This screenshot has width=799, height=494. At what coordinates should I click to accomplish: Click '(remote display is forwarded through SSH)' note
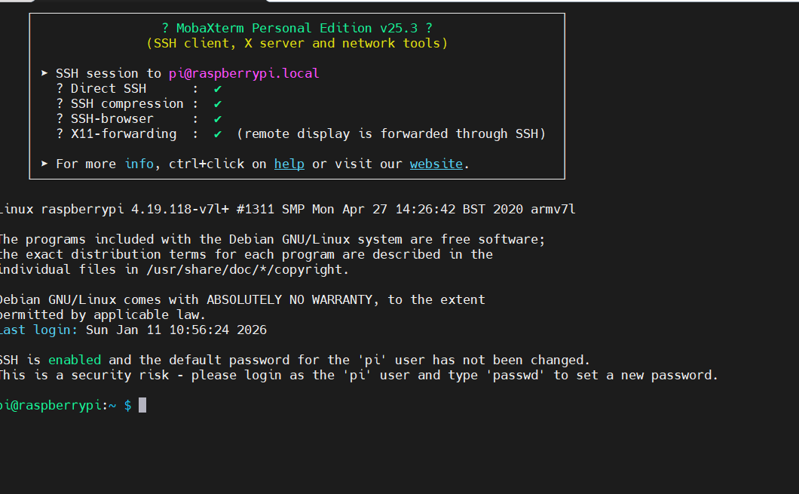(391, 133)
